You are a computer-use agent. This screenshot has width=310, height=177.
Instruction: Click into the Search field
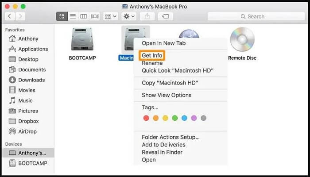click(x=256, y=16)
